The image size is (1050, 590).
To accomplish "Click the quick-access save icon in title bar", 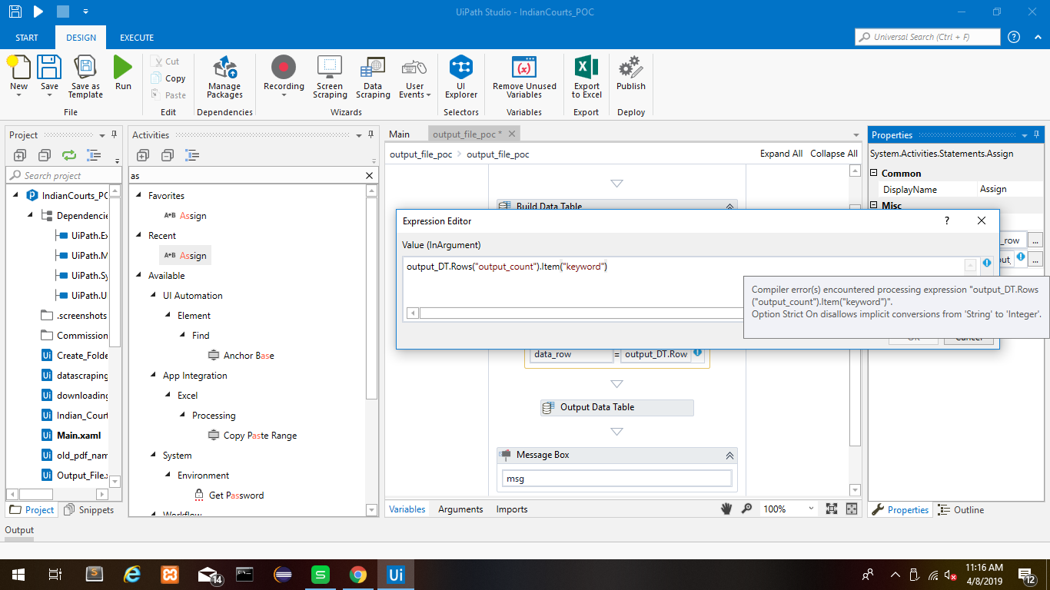I will click(15, 12).
